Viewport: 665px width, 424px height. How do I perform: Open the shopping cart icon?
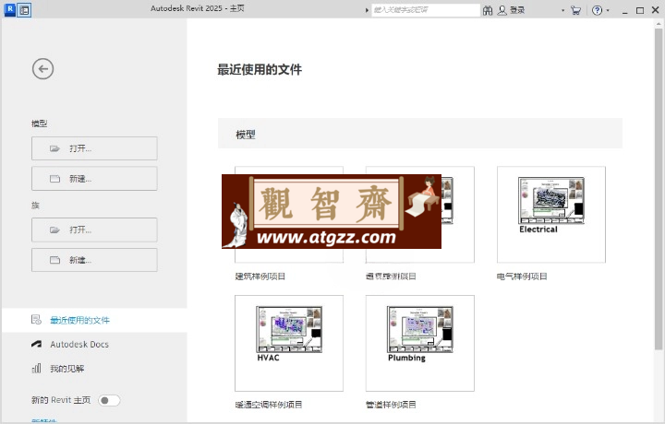[576, 10]
